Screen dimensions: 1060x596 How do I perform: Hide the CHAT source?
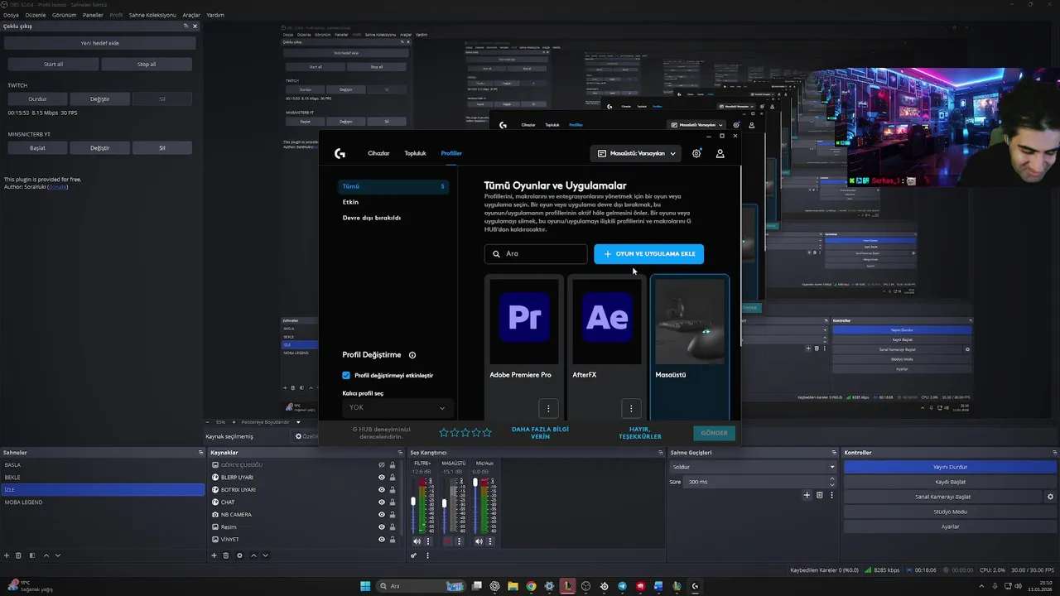(x=382, y=502)
